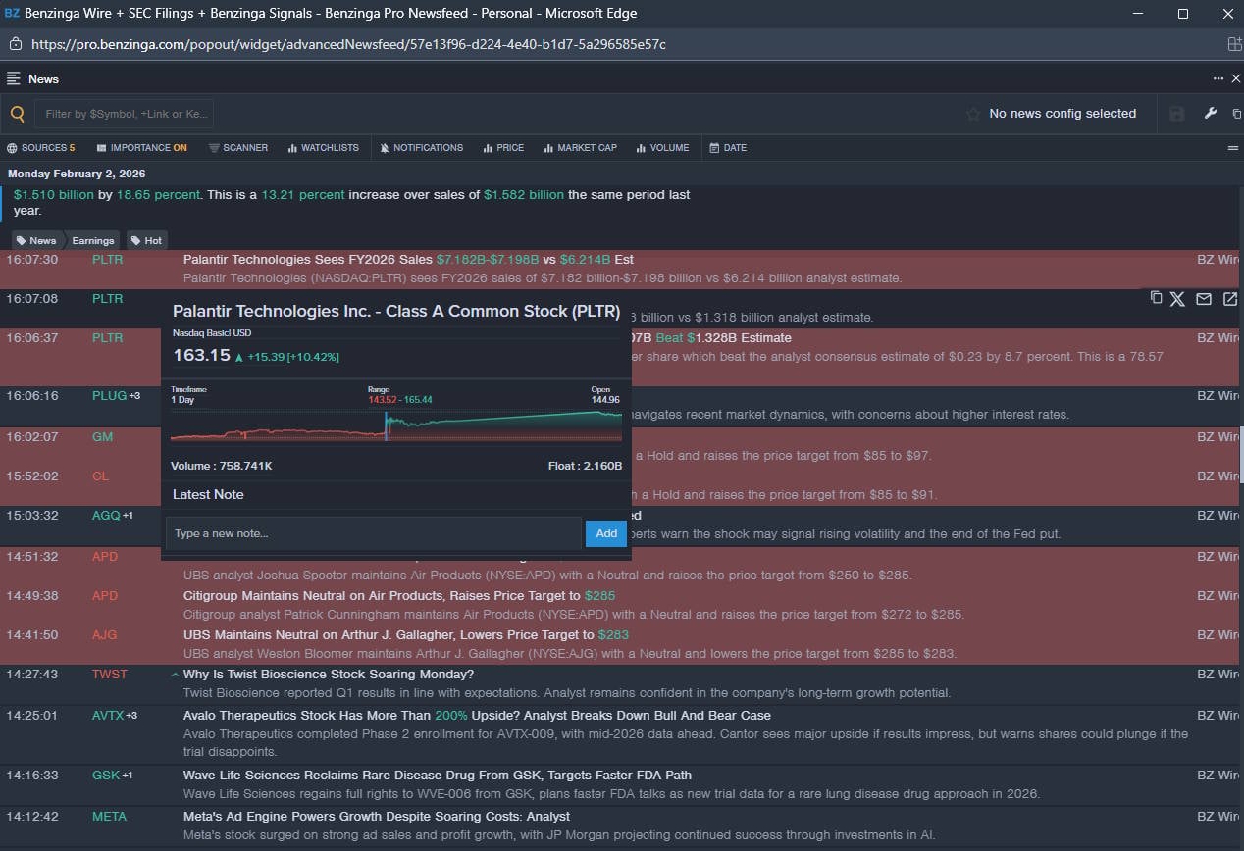Open Wave Life Sciences Reclaims headline
The image size is (1244, 851).
438,776
